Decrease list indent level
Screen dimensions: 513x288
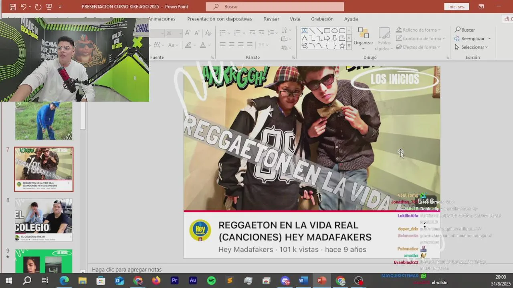point(252,33)
